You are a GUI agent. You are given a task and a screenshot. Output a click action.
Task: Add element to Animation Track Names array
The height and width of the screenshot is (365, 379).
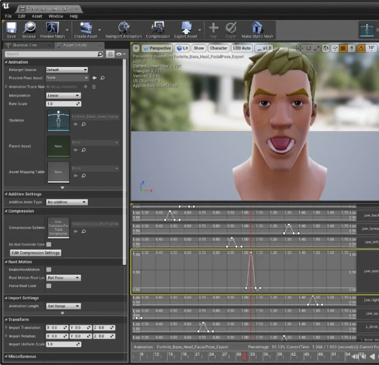85,86
